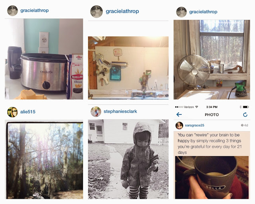Click the back arrow in Photo header
This screenshot has width=255, height=204.
pos(179,114)
